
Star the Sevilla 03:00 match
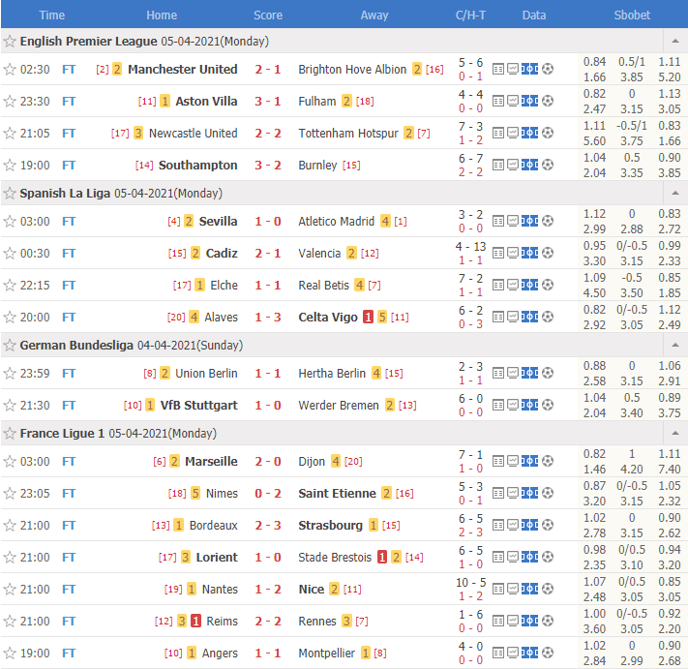coord(10,222)
